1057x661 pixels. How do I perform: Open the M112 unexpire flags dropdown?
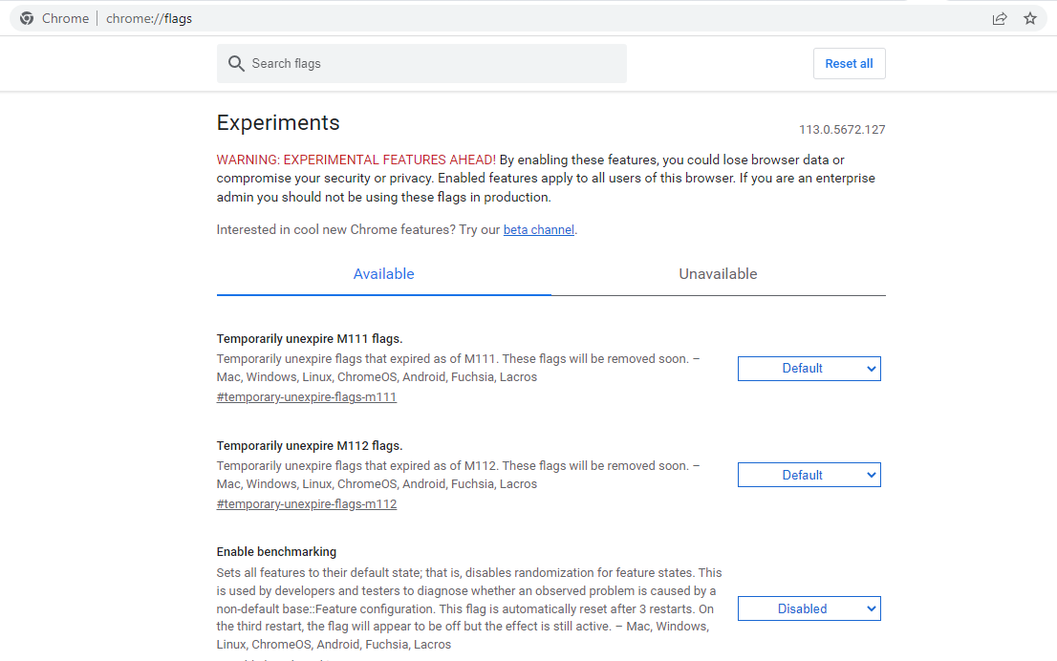coord(809,476)
